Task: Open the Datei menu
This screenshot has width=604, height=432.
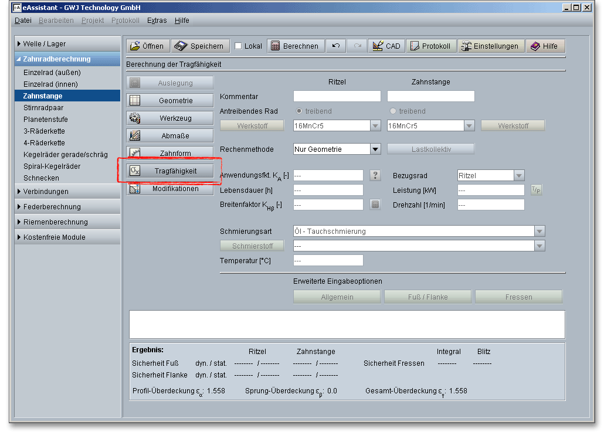Action: coord(23,21)
